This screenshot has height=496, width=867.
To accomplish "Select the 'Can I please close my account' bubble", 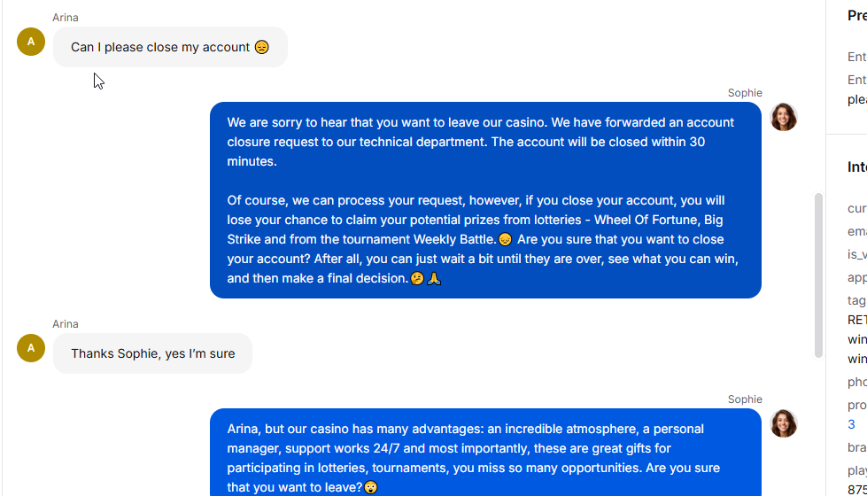I will (170, 47).
